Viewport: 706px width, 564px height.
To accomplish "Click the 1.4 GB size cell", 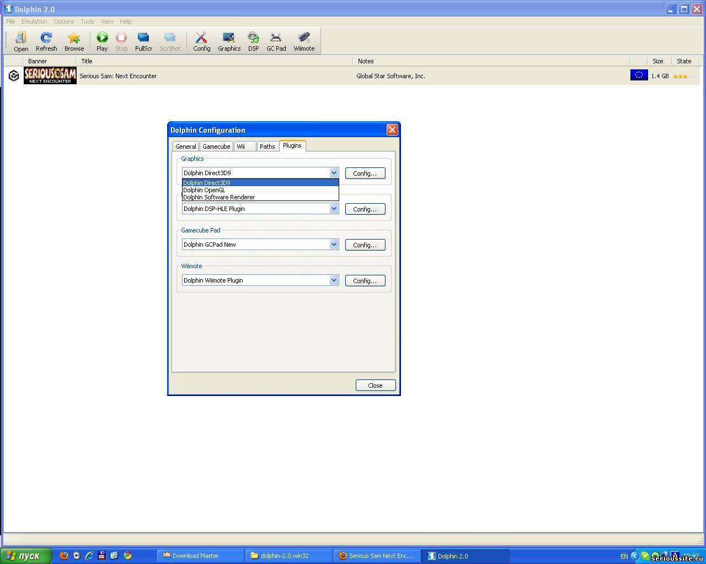I will coord(660,76).
